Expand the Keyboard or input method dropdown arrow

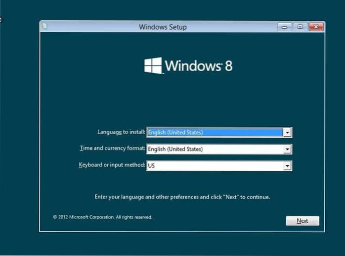287,166
